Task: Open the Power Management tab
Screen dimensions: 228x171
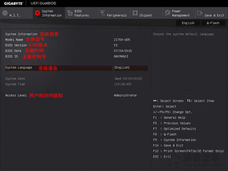Action: point(179,13)
